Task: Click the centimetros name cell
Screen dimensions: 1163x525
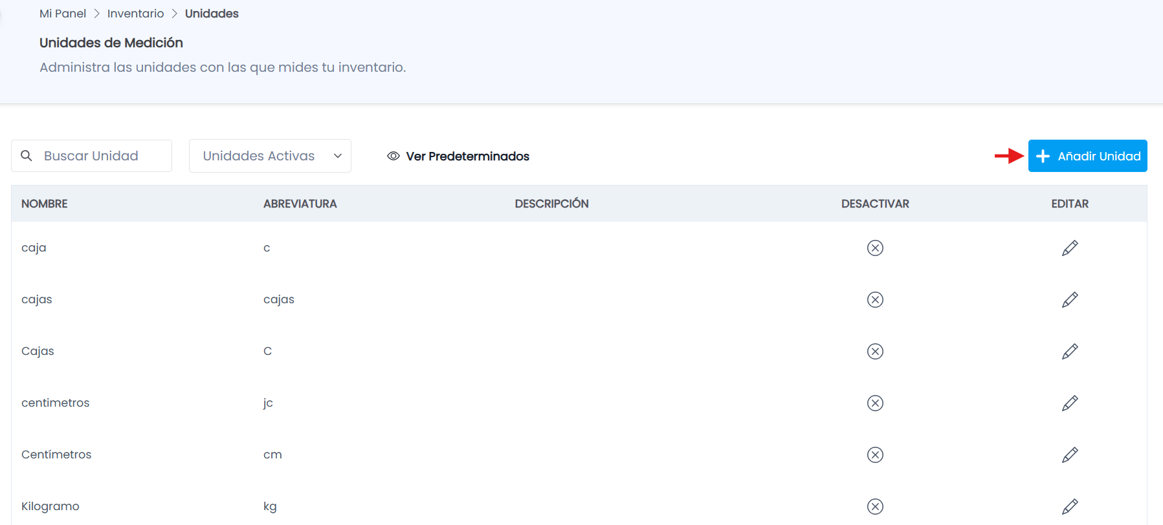Action: pos(56,403)
